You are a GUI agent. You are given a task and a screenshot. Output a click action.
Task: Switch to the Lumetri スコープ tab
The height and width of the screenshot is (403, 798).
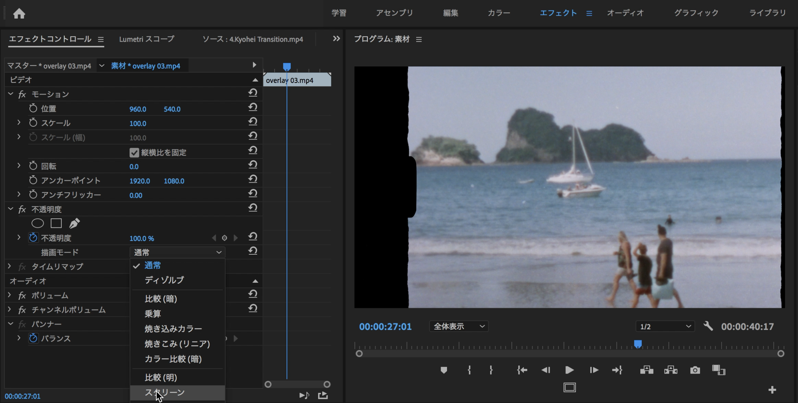point(146,39)
